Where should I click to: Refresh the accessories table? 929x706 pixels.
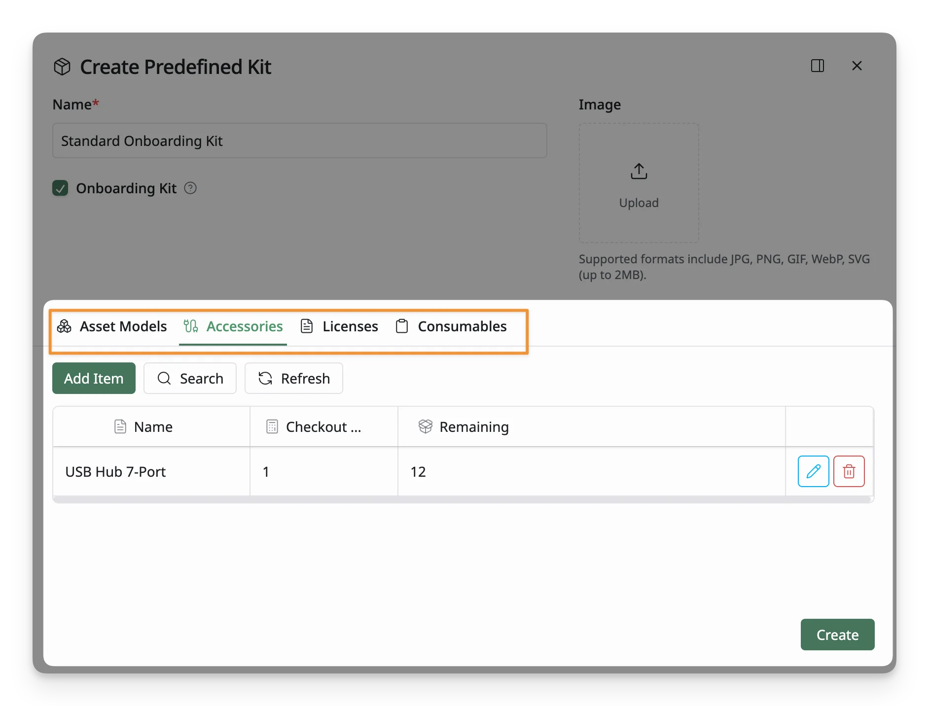(x=293, y=378)
